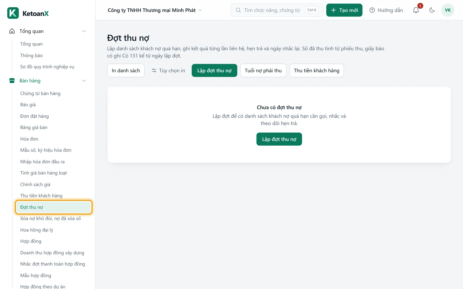Image resolution: width=463 pixels, height=289 pixels.
Task: Open Nhắc đợt thanh toán hợp đồng
Action: pos(53,264)
